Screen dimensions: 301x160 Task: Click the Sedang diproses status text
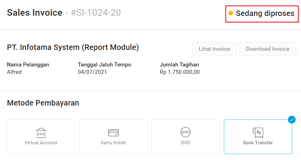pos(265,13)
